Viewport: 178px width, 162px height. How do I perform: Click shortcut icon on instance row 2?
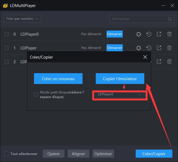click(x=159, y=62)
